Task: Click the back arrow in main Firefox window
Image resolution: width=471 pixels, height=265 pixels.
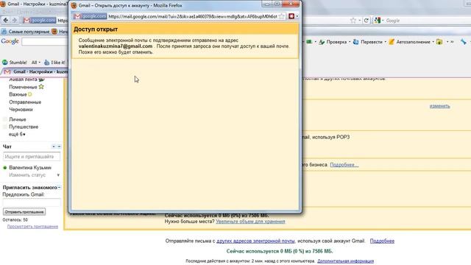Action: 6,21
